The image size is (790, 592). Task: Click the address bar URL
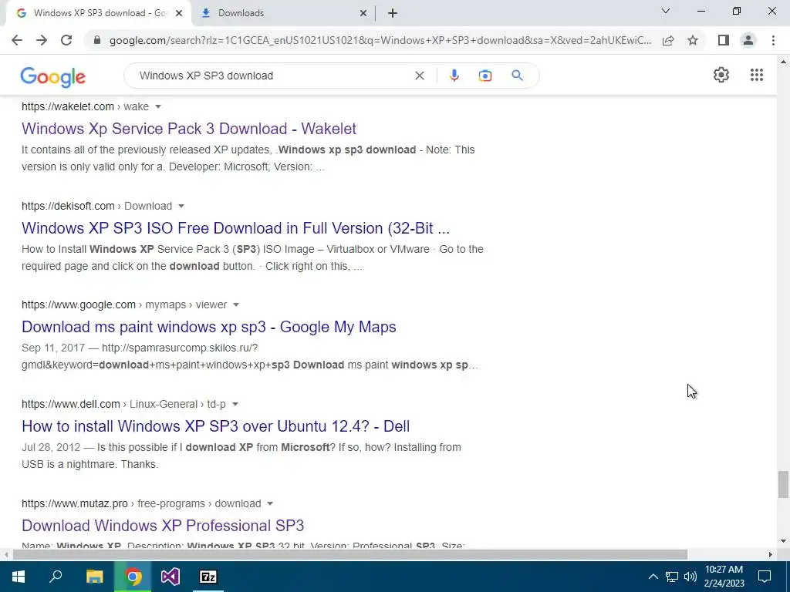coord(380,40)
